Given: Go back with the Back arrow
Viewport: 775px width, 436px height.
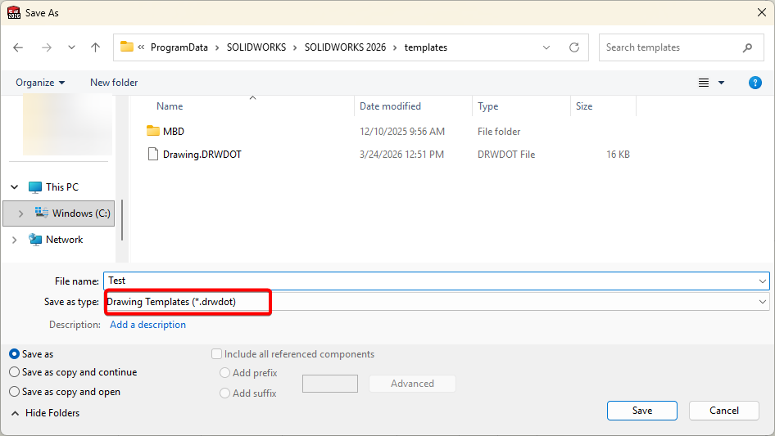Looking at the screenshot, I should (18, 47).
